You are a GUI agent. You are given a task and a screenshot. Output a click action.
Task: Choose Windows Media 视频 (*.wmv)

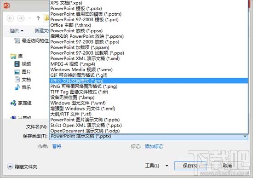coord(149,69)
